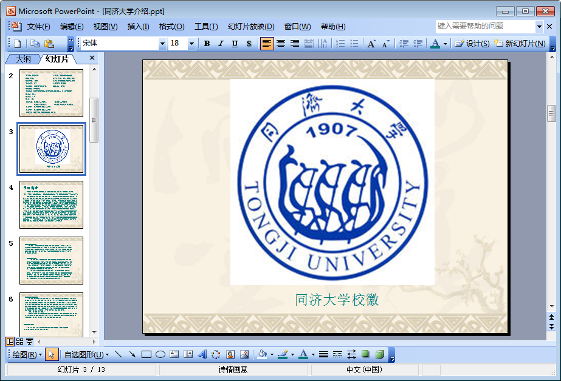Close the slide thumbnail pane
Image resolution: width=561 pixels, height=381 pixels.
pyautogui.click(x=92, y=58)
